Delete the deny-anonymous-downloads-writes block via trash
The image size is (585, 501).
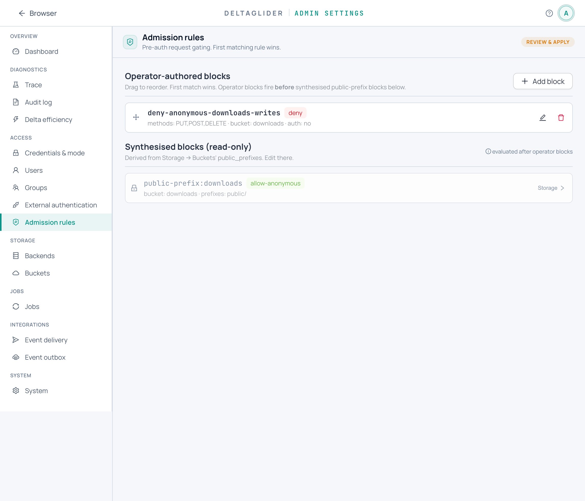561,118
